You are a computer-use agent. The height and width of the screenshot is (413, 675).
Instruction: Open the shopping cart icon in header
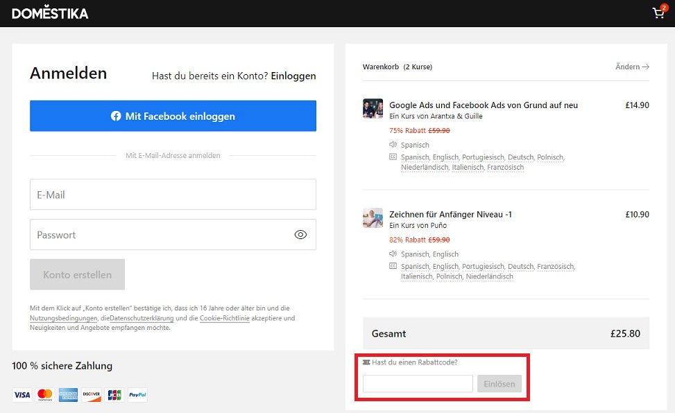pyautogui.click(x=658, y=13)
